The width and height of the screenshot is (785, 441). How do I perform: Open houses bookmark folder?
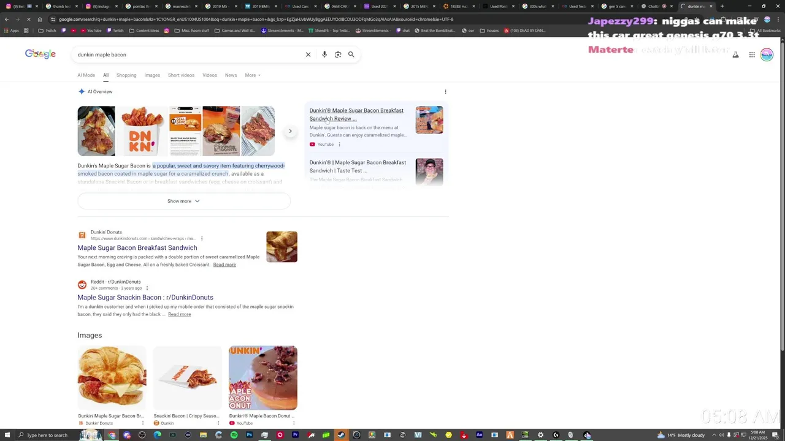(489, 30)
